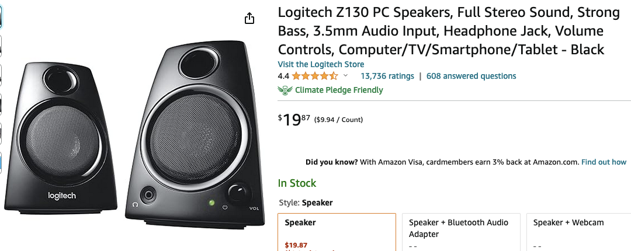The width and height of the screenshot is (631, 251).
Task: Click the Find out how link
Action: (x=604, y=162)
